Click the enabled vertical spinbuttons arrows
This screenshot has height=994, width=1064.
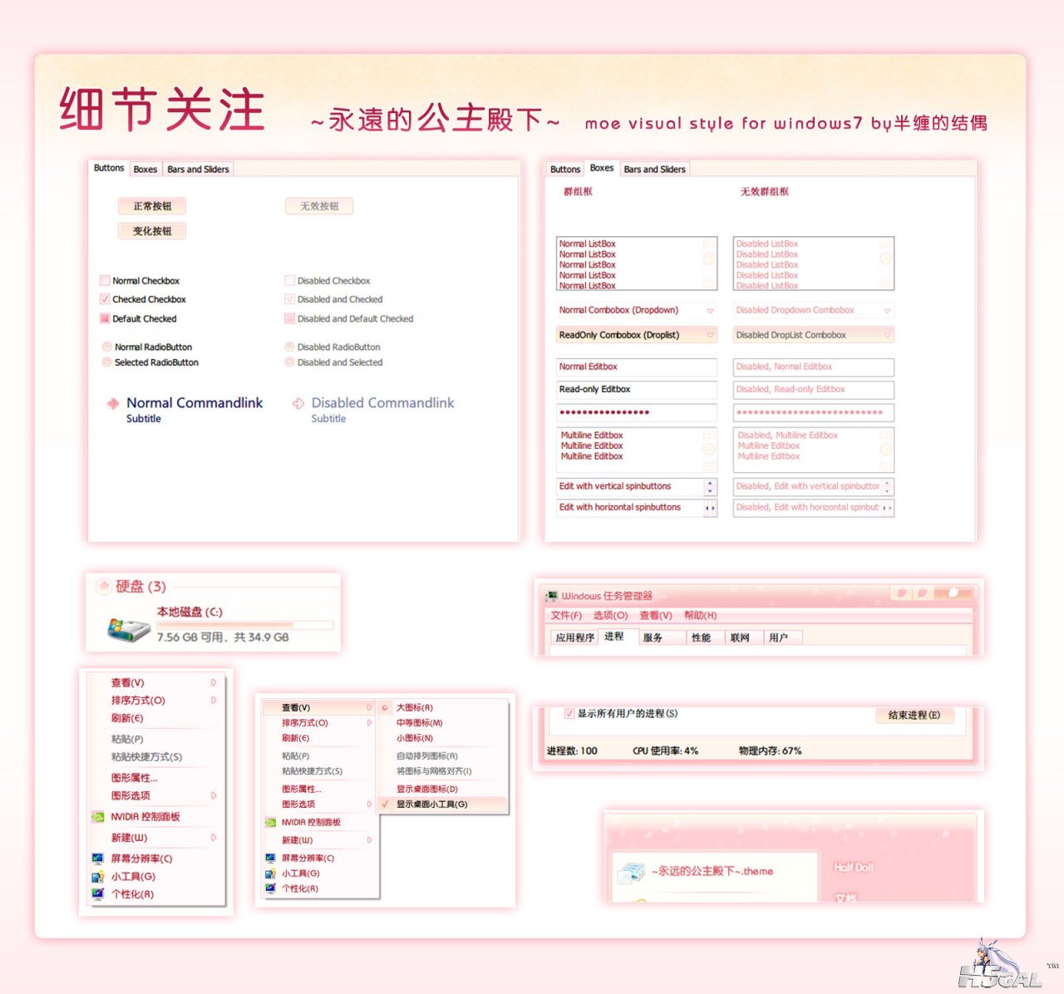pos(710,486)
